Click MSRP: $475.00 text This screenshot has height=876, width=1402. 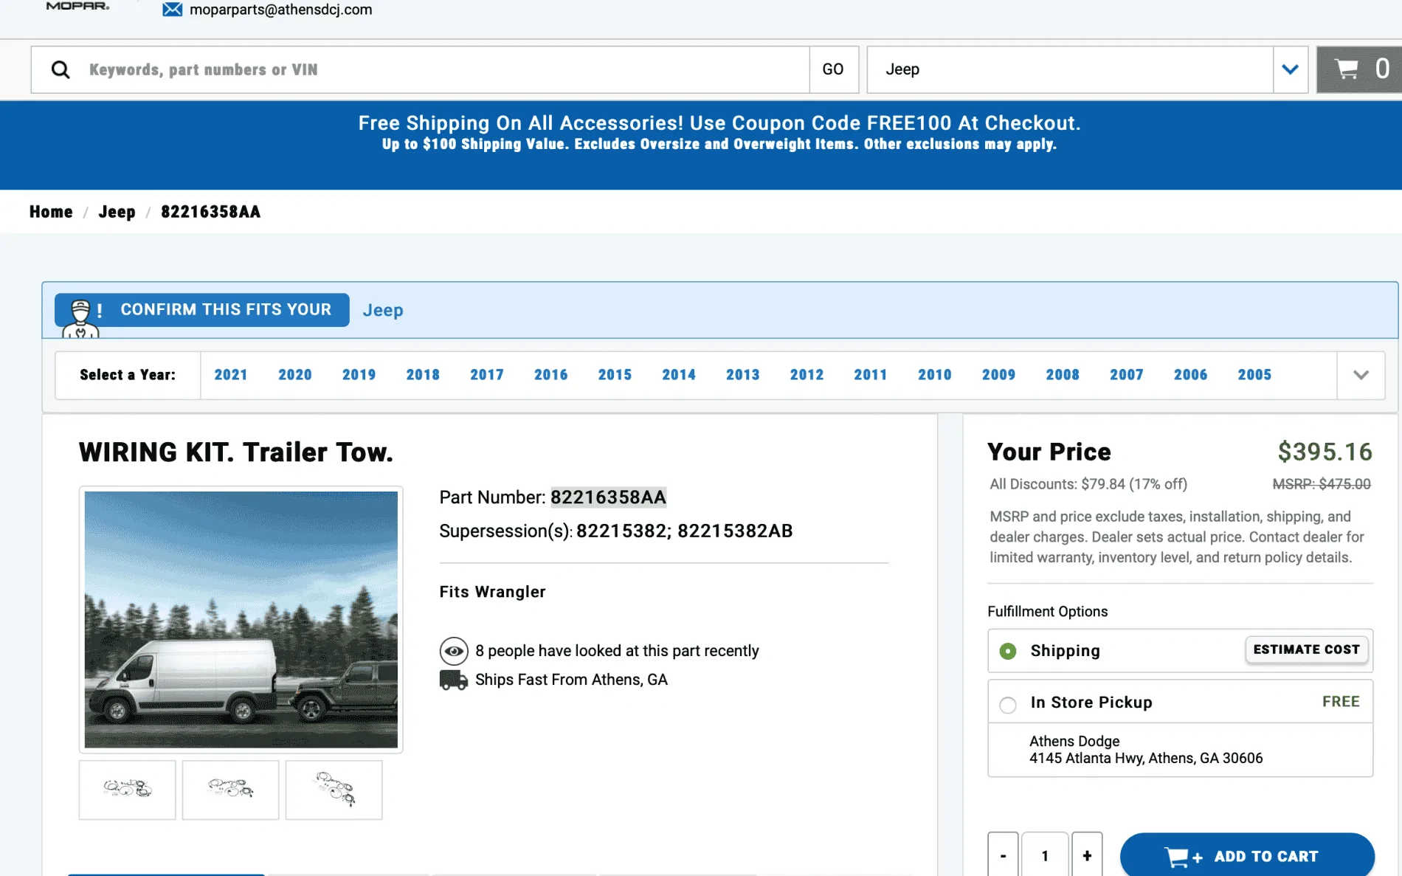point(1322,484)
